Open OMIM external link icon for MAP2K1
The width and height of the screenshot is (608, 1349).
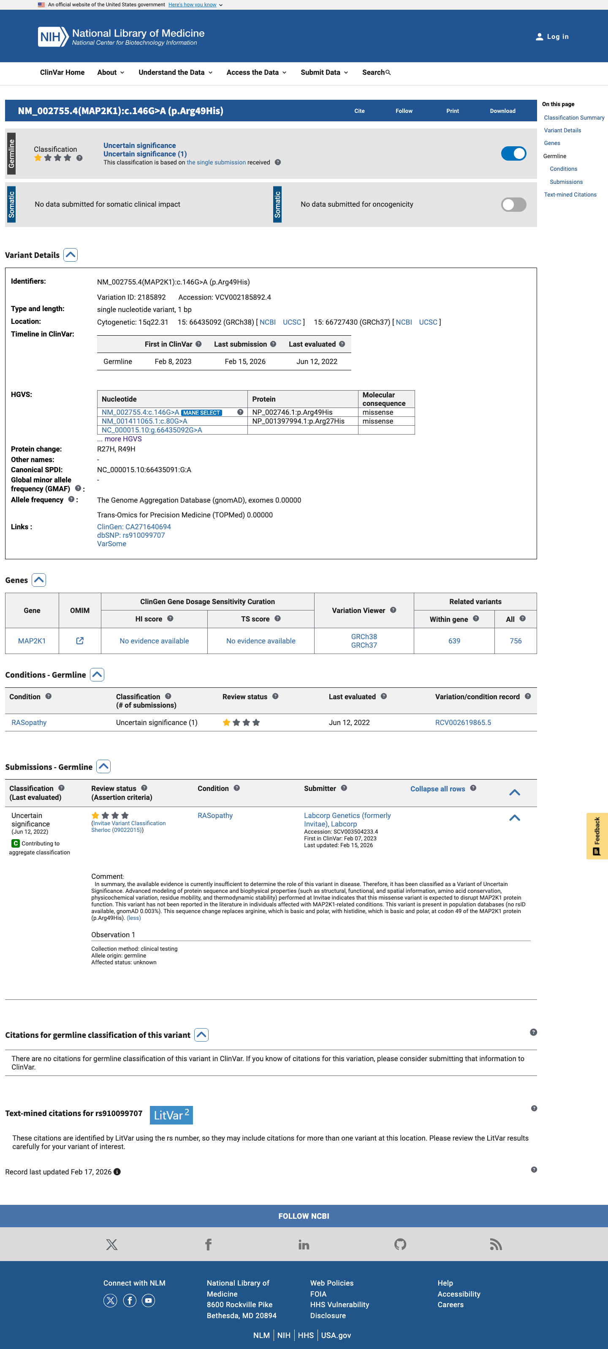click(x=80, y=640)
